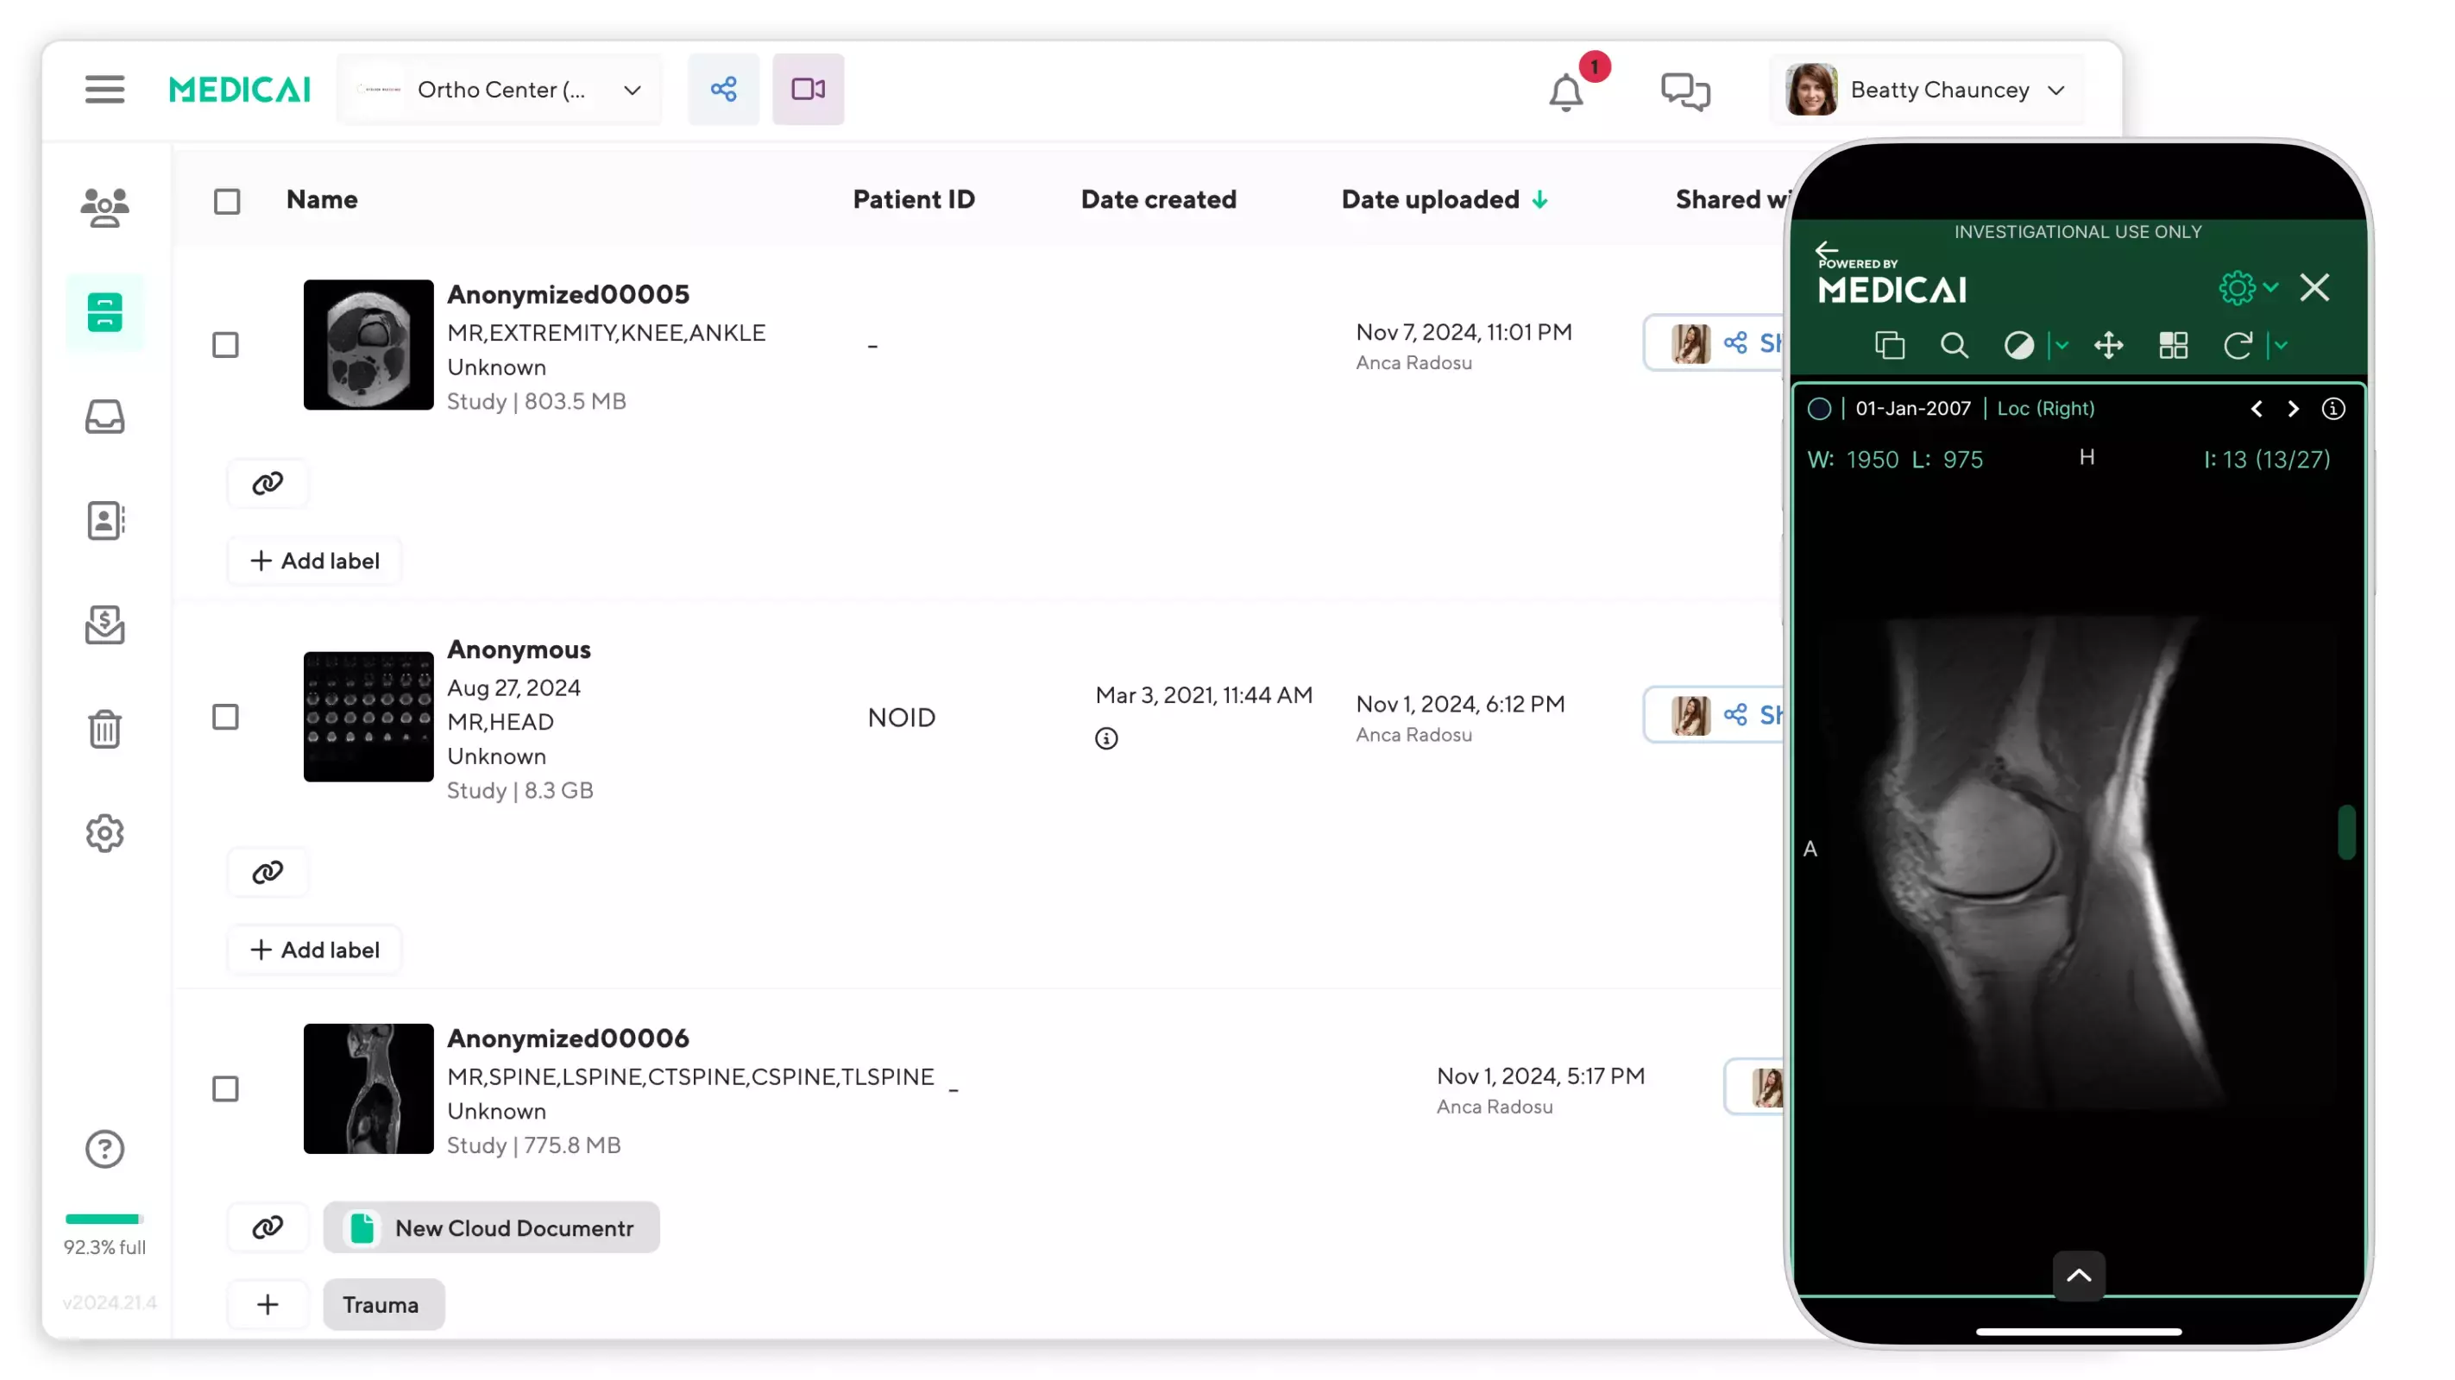Add label to Anonymous study
Screen dimensions: 2455x1380
click(314, 950)
